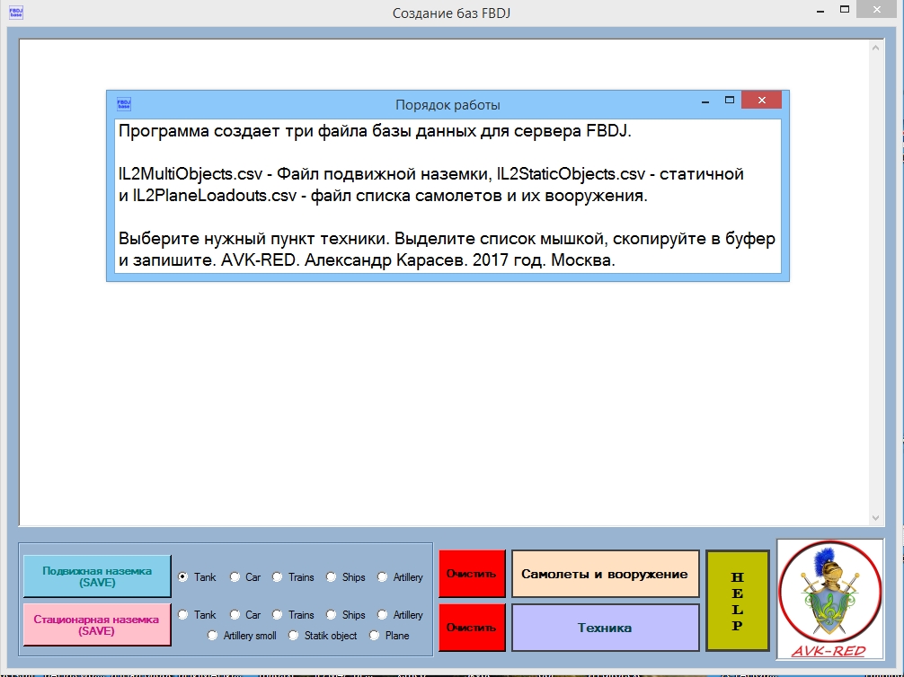Click the line mentioning IL2PlaneLoadouts.csv
Screen dimensions: 904x677
383,196
